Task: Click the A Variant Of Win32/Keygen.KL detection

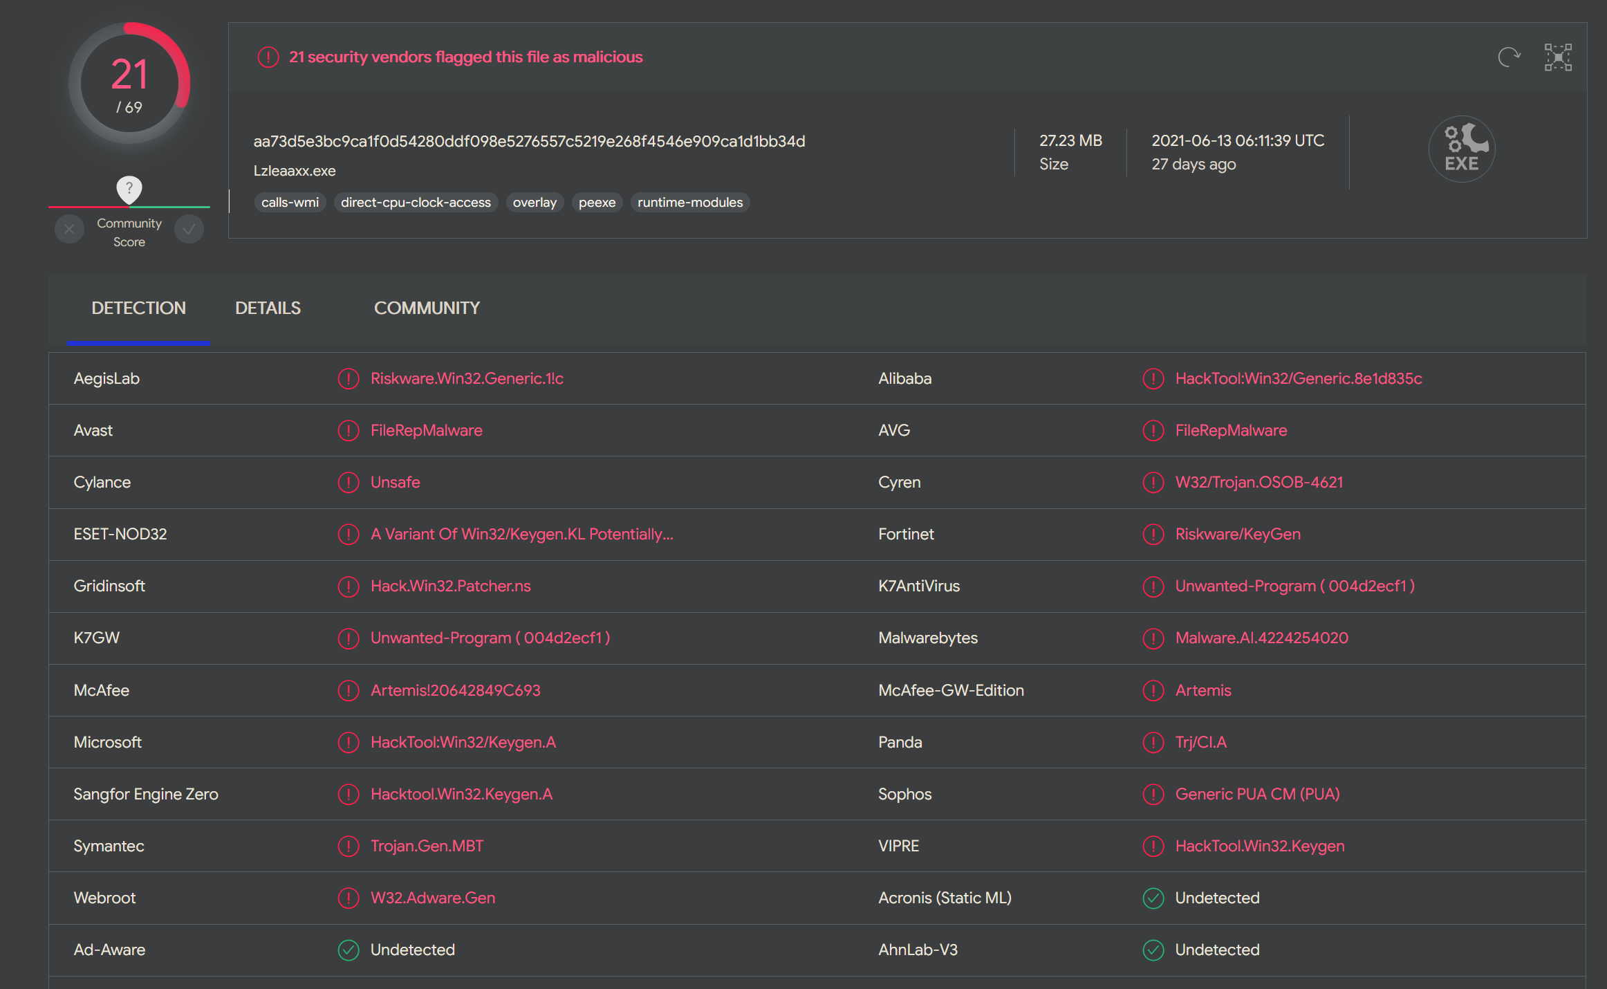Action: 522,534
